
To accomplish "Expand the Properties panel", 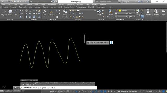I will [x=120, y=20].
